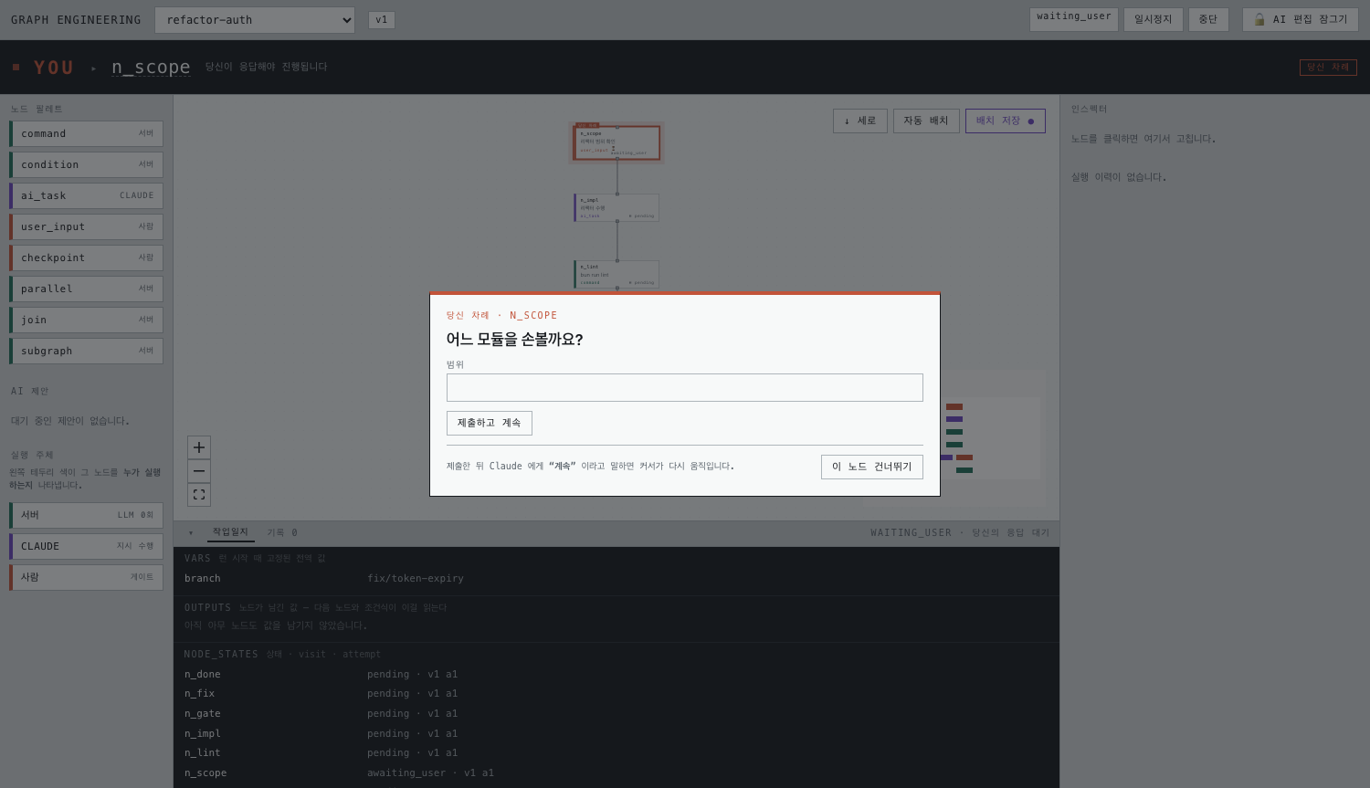Pick user_input node from palette
1370x788 pixels.
tap(87, 226)
